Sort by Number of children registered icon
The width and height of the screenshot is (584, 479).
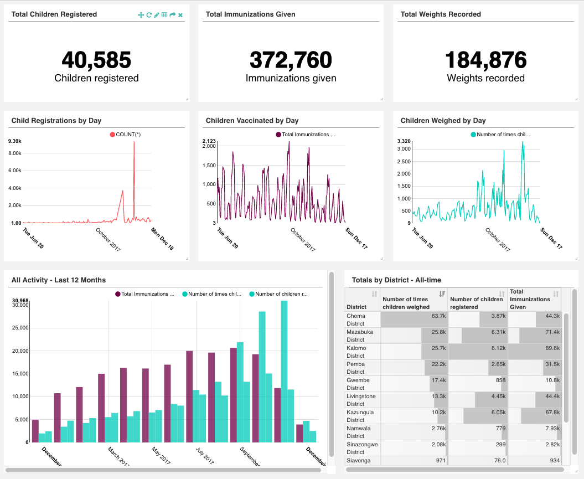point(502,294)
